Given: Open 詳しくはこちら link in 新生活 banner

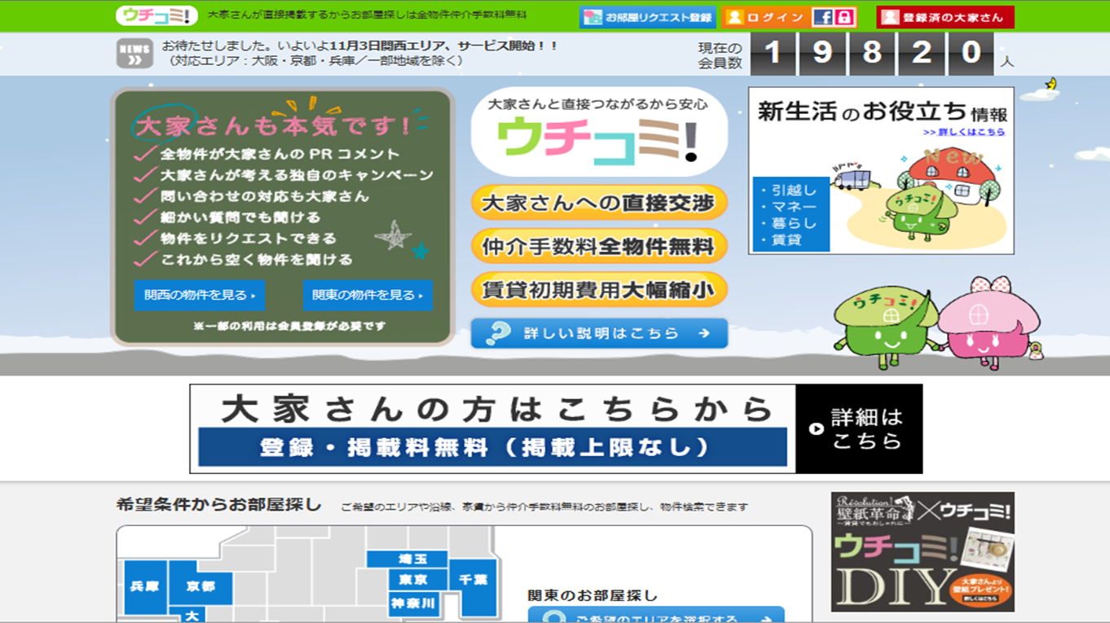Looking at the screenshot, I should coord(965,132).
